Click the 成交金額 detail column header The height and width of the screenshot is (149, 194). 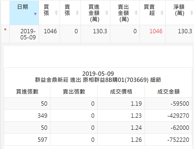click(168, 92)
